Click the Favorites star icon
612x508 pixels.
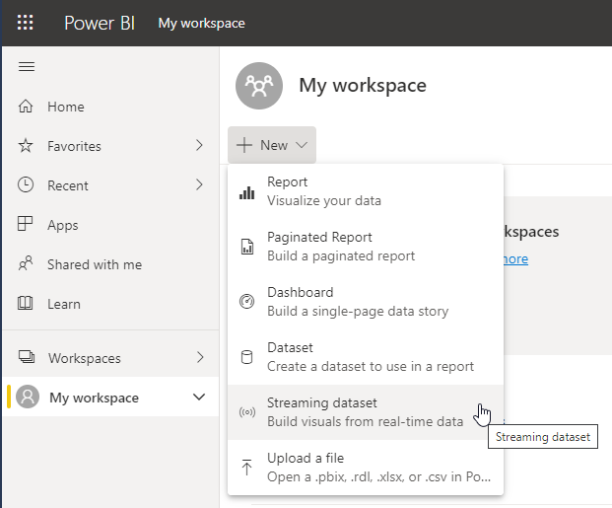pyautogui.click(x=26, y=146)
